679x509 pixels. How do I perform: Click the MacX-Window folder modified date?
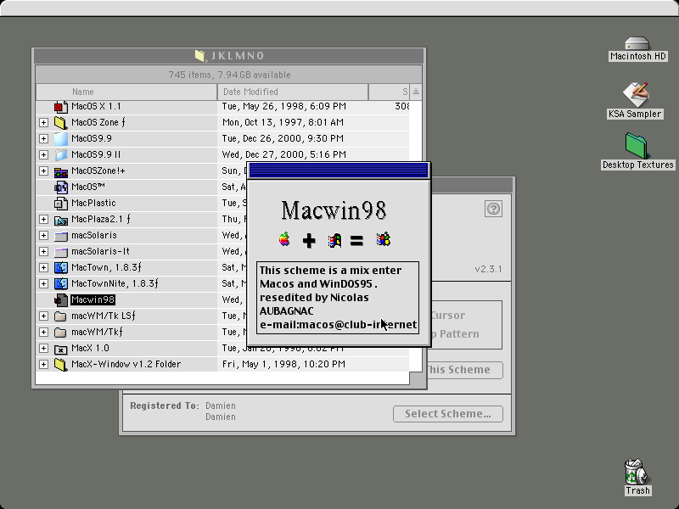(x=283, y=365)
